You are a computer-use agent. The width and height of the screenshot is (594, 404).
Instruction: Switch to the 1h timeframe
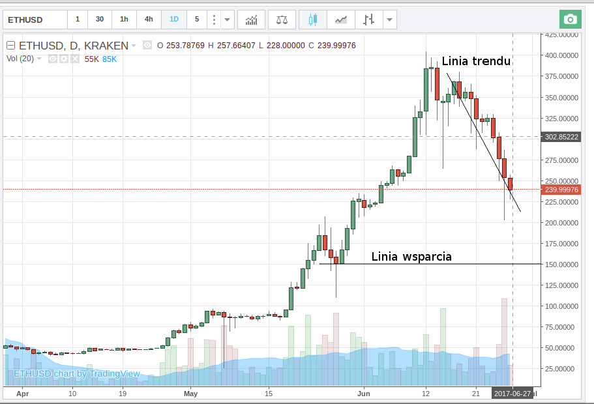(124, 20)
